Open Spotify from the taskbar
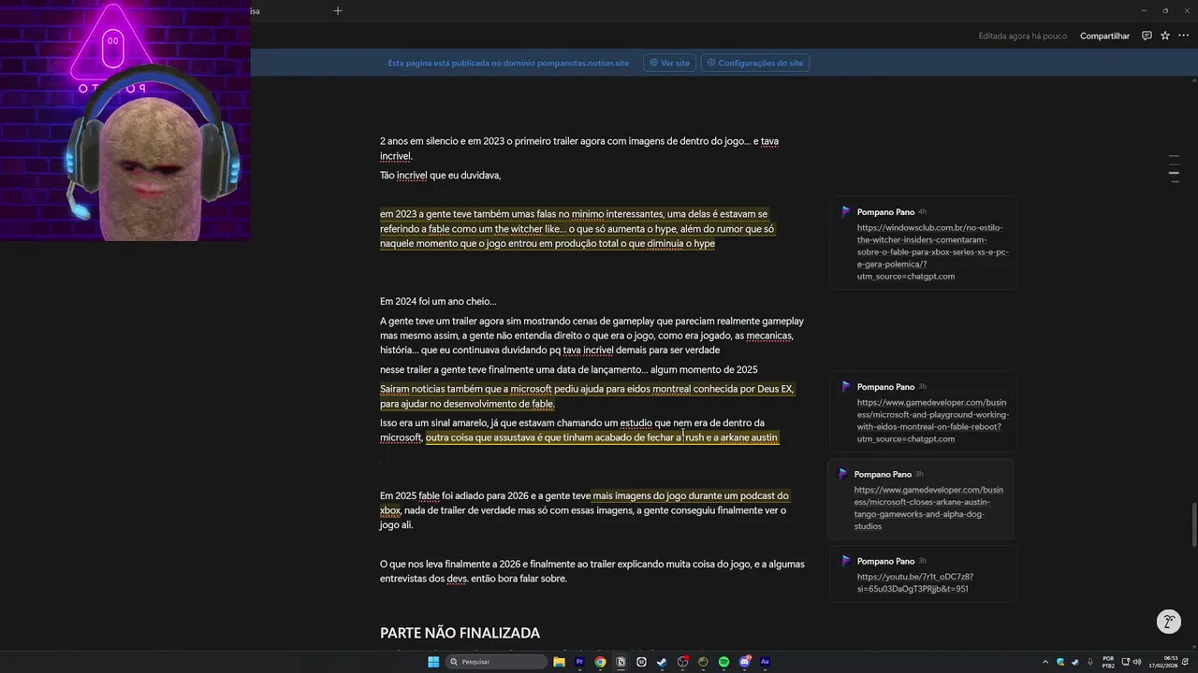 coord(723,662)
